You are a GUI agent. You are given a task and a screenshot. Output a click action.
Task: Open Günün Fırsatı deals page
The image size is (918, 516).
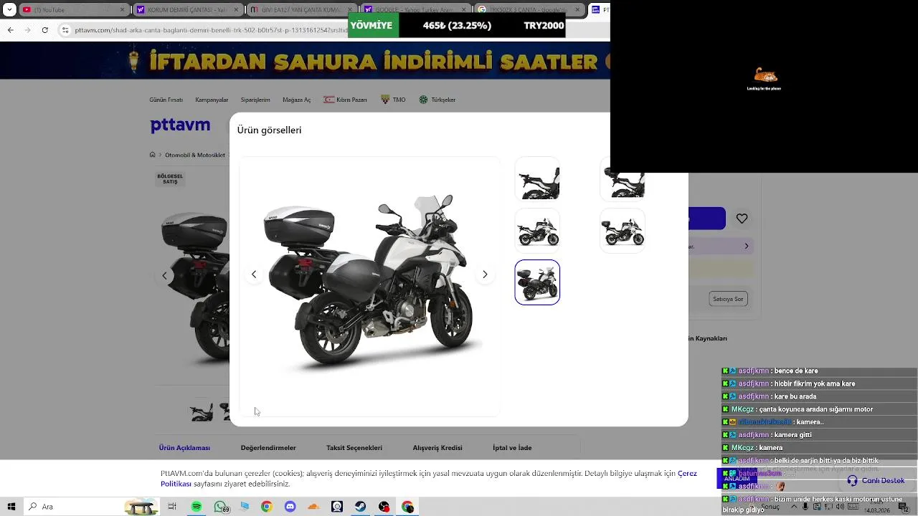point(166,100)
